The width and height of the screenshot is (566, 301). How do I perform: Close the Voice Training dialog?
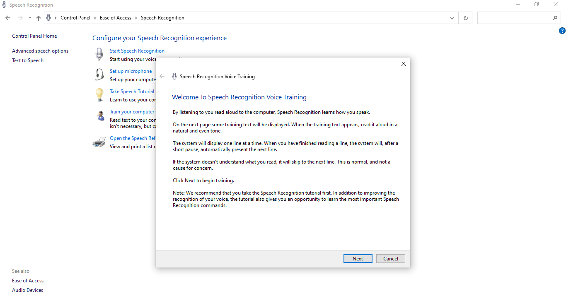(403, 64)
